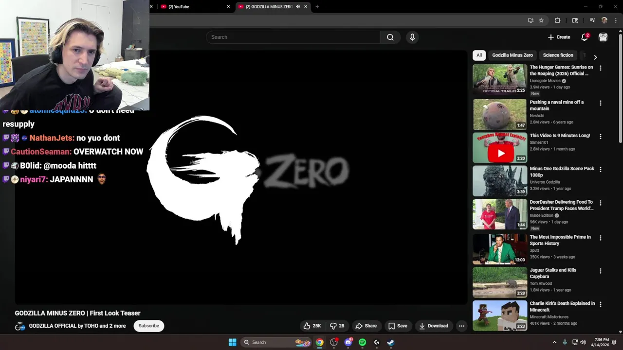
Task: Click the install app icon in address bar
Action: [x=531, y=20]
